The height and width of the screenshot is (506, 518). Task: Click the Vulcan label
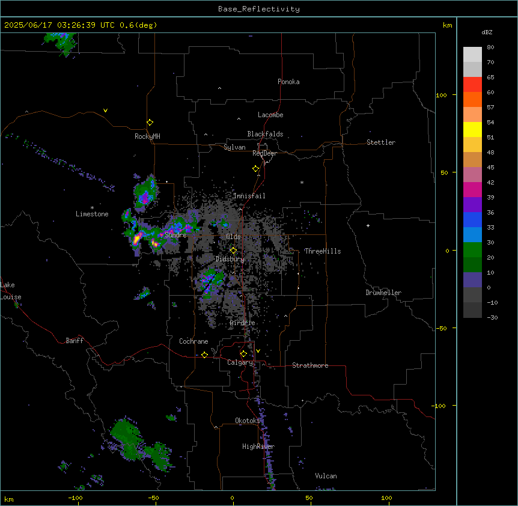click(x=326, y=476)
